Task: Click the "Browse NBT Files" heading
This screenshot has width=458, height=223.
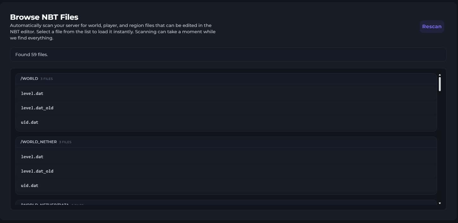Action: click(44, 17)
